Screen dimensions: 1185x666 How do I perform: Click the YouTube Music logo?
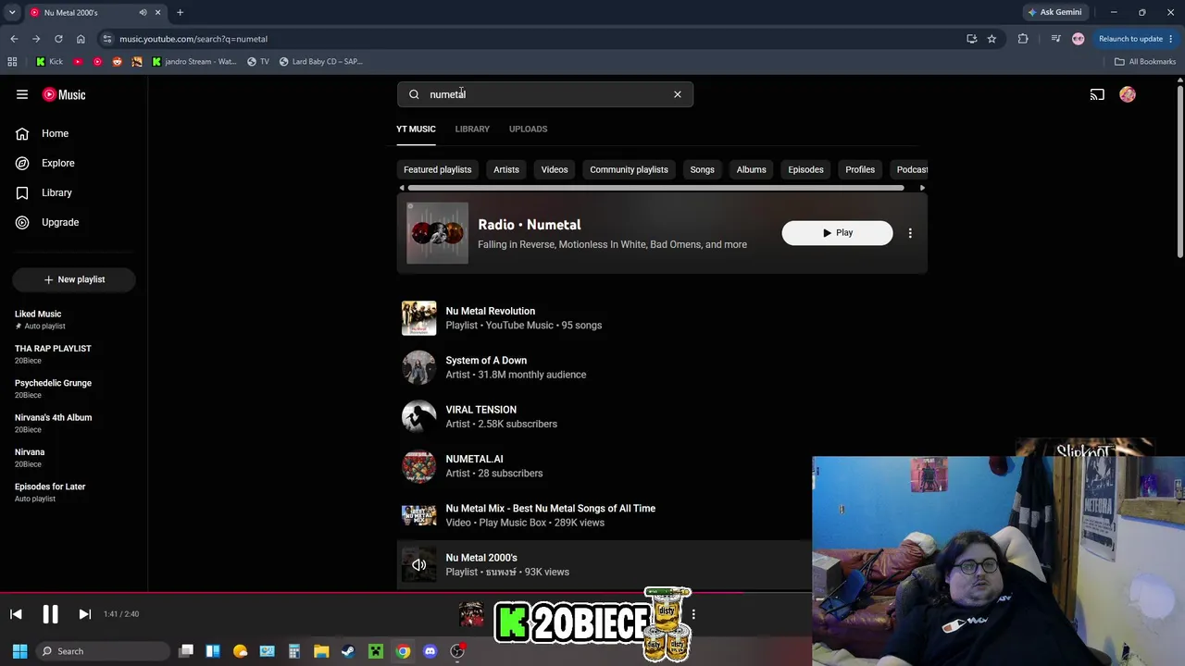[x=64, y=94]
